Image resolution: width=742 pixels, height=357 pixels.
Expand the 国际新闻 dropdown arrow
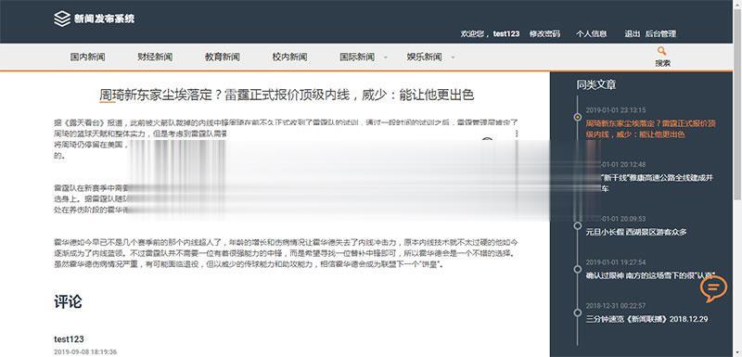point(385,57)
